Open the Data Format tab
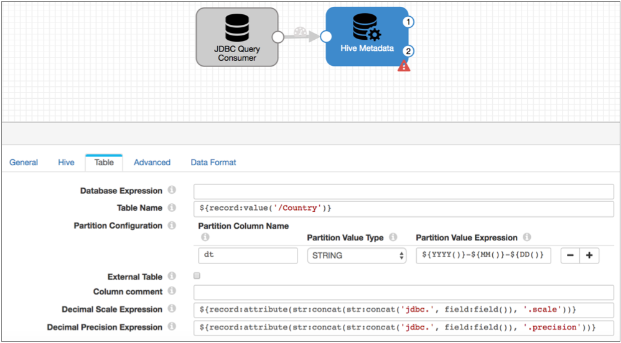This screenshot has width=621, height=343. pyautogui.click(x=213, y=163)
